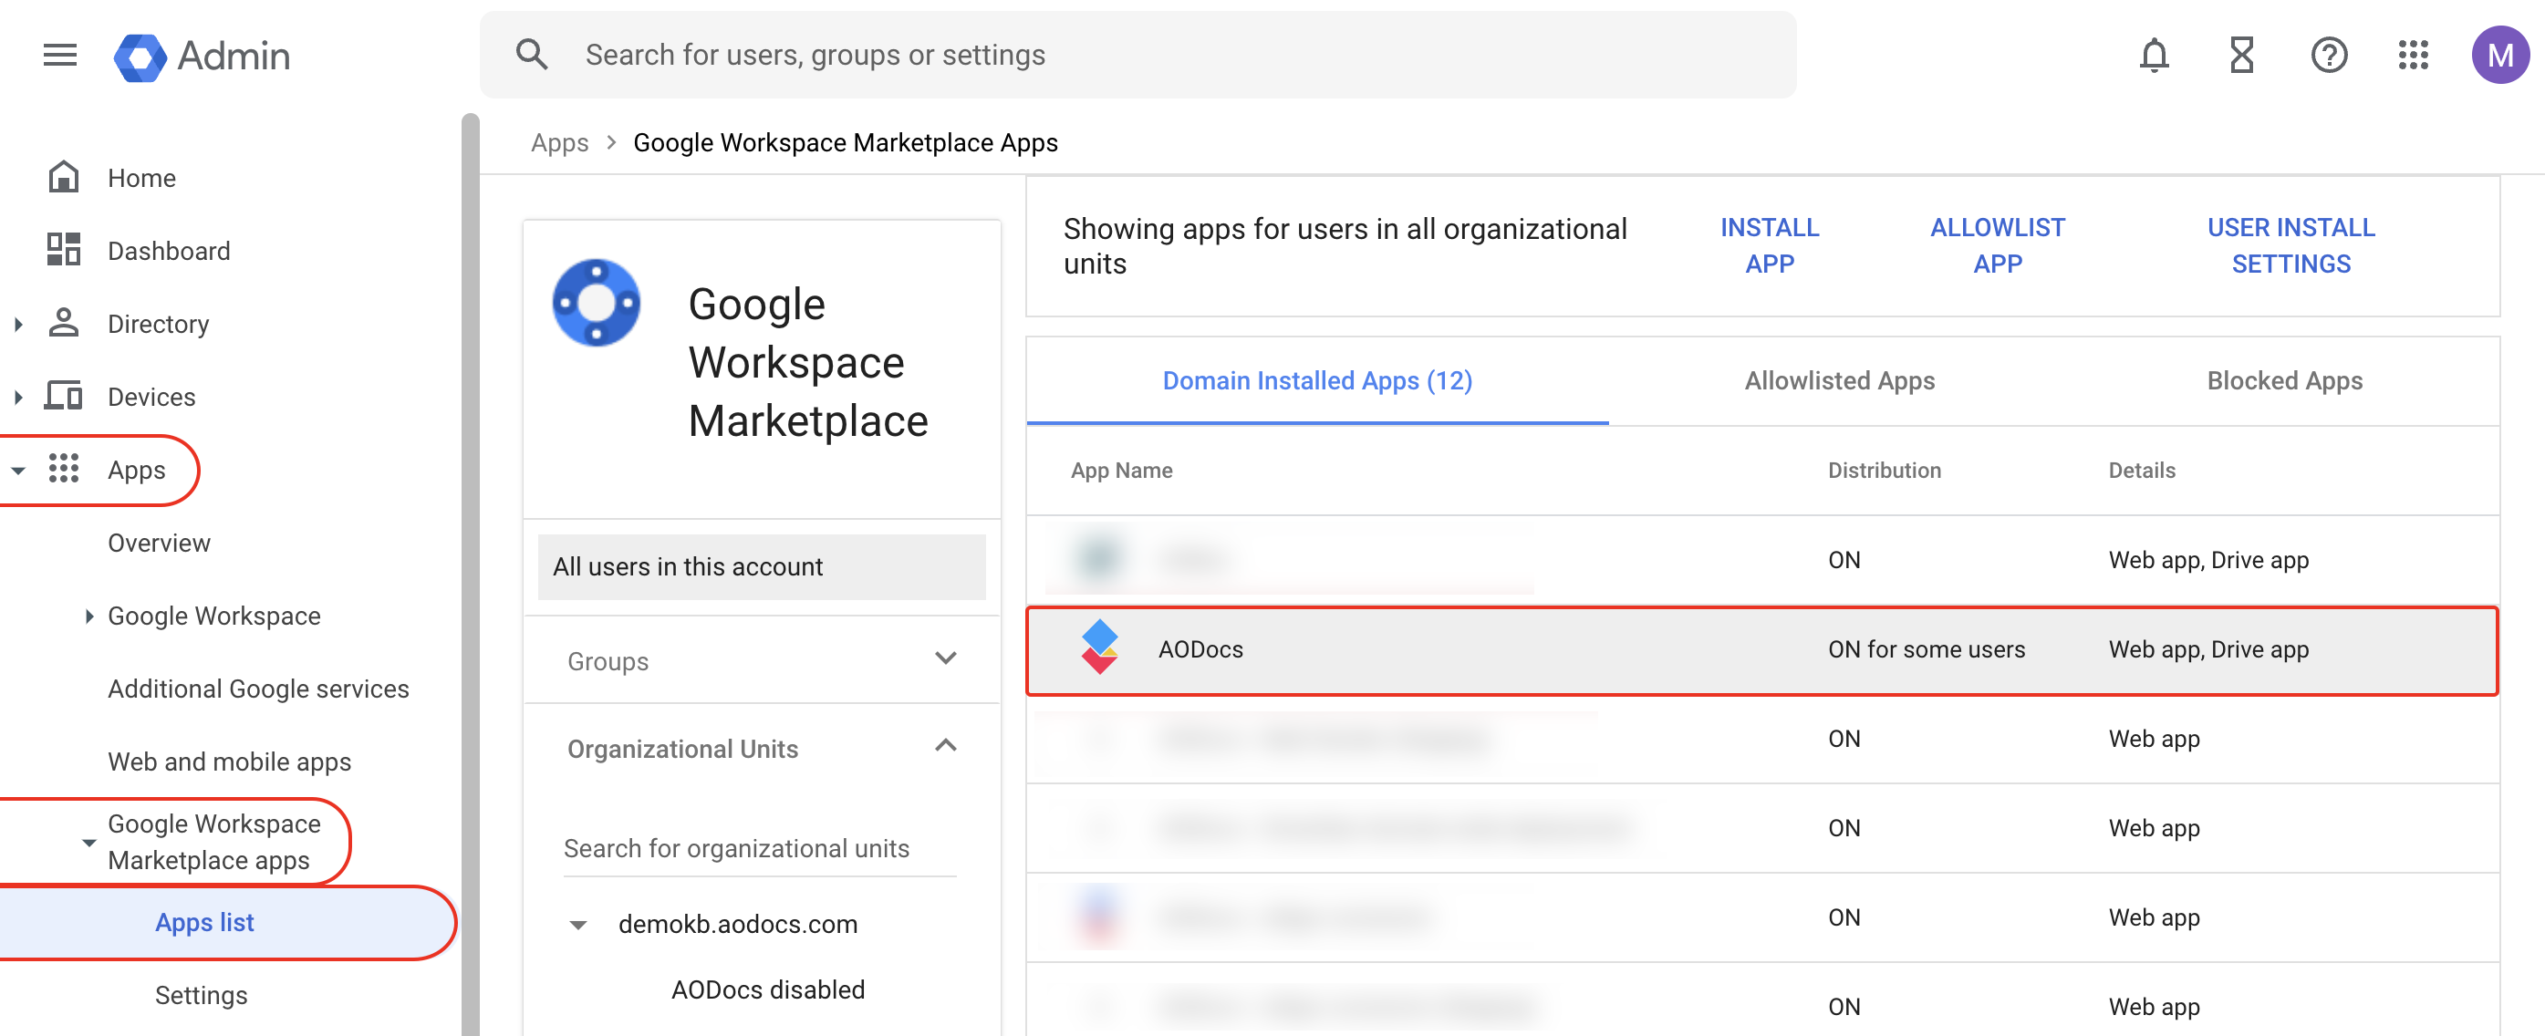
Task: Open the account avatar M
Action: (x=2498, y=56)
